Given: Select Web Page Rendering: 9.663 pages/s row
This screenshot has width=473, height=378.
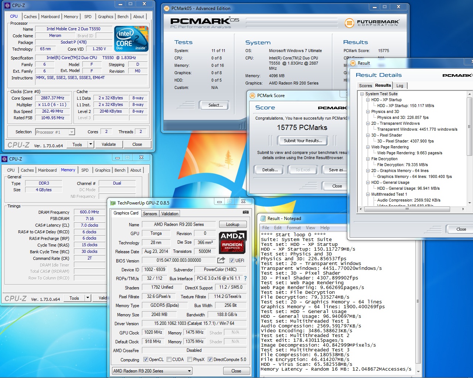Looking at the screenshot, I should tap(409, 153).
